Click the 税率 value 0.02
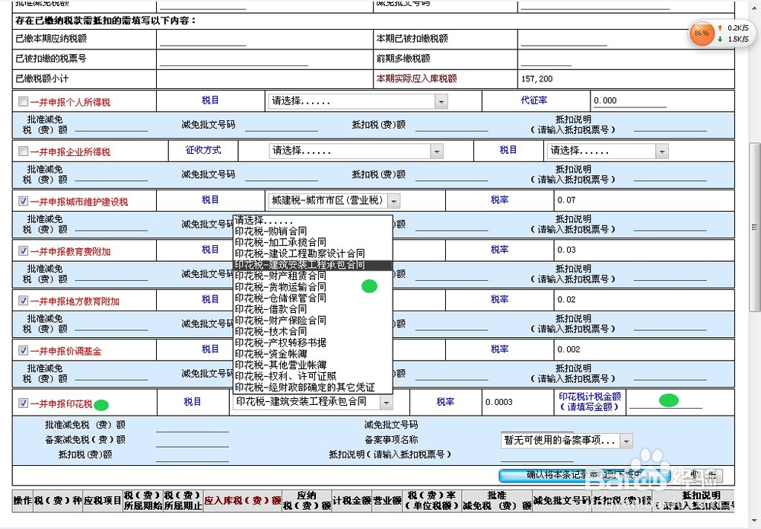This screenshot has width=761, height=529. (566, 299)
